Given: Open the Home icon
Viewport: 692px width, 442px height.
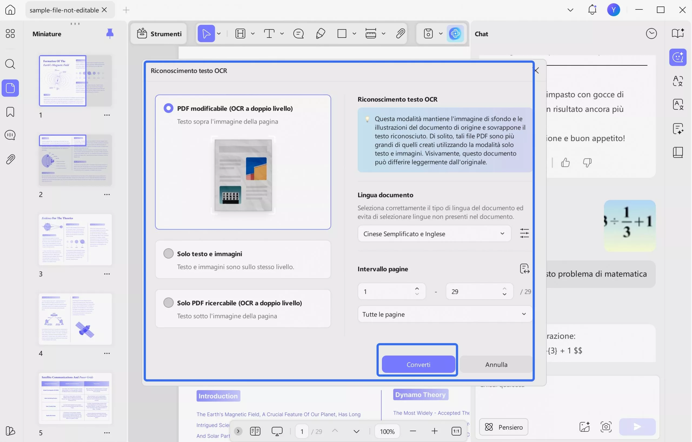Looking at the screenshot, I should pyautogui.click(x=10, y=10).
